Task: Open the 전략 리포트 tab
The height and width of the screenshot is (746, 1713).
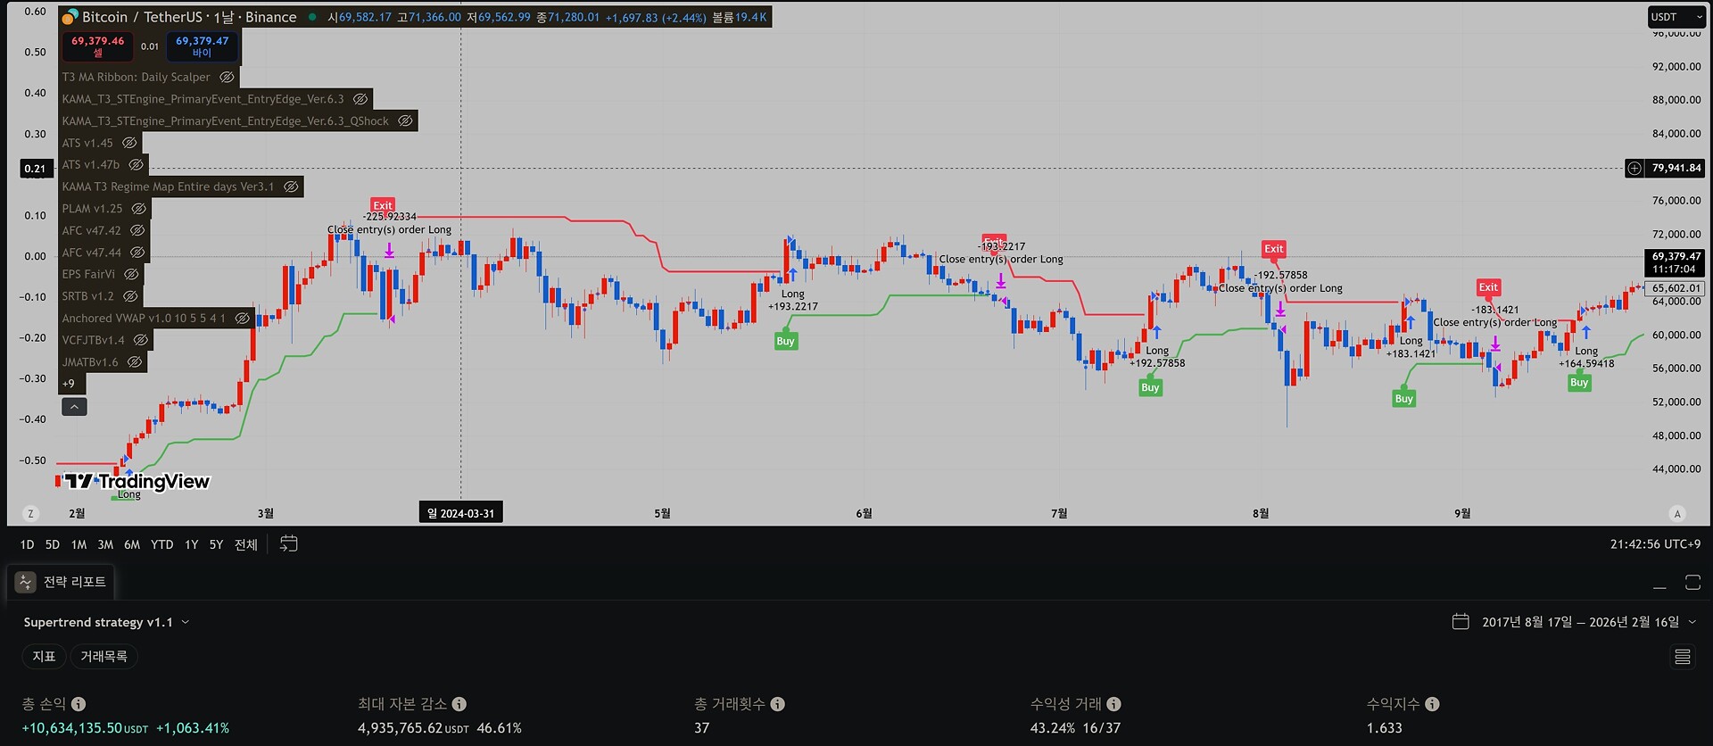Action: pos(62,582)
